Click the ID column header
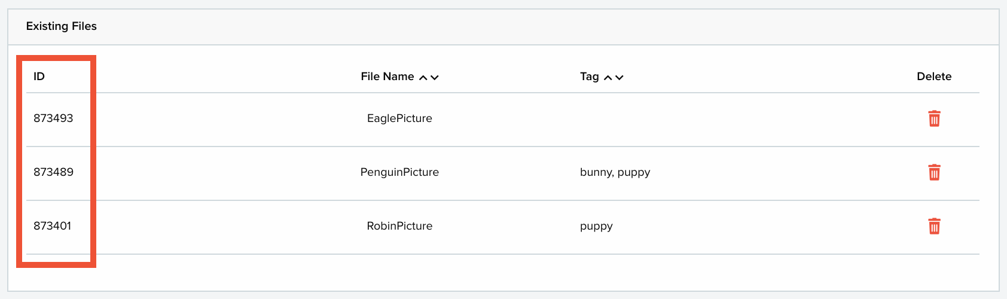 tap(39, 77)
